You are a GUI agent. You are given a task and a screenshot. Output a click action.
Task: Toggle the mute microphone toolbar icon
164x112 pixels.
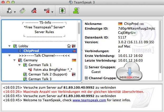click(x=34, y=10)
